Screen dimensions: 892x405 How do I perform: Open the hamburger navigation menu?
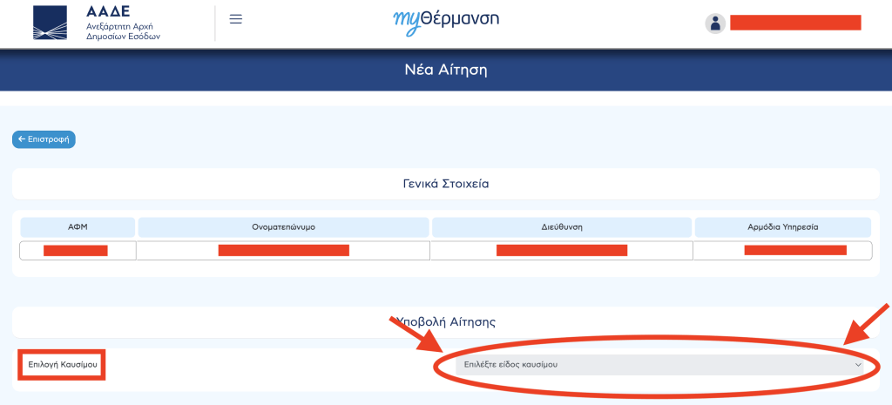click(235, 19)
